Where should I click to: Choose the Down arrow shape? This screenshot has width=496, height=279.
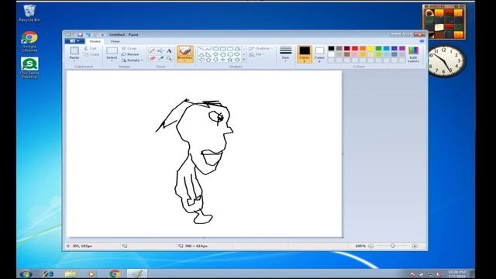pos(215,60)
